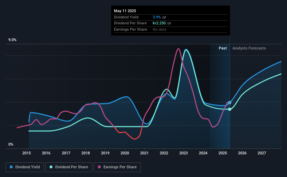Click the pink Earnings Per Share peak near 2023
Screen dimensions: 287x177
pos(179,49)
